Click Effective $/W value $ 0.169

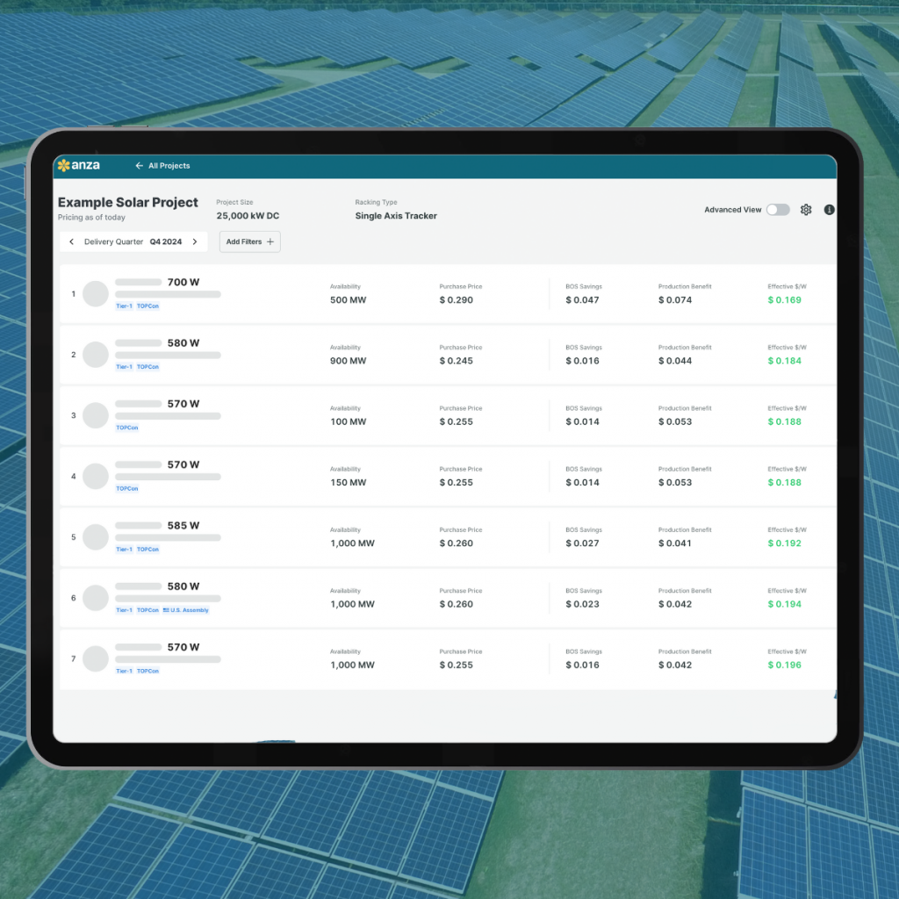[x=784, y=300]
